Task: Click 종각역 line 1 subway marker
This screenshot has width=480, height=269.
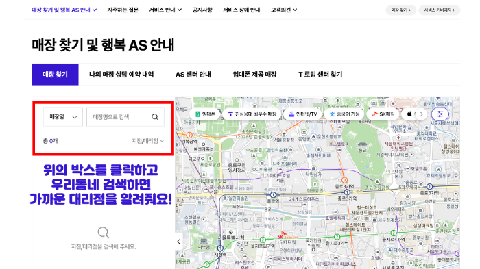Action: 273,195
